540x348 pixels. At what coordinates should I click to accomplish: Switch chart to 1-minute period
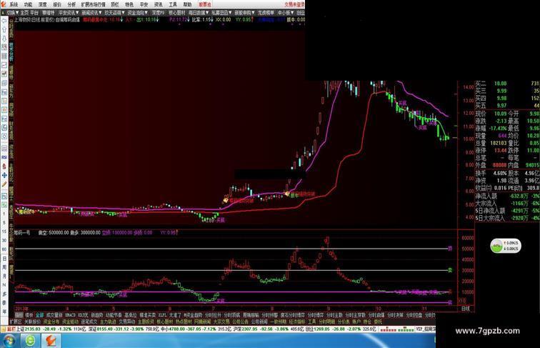tap(4, 214)
